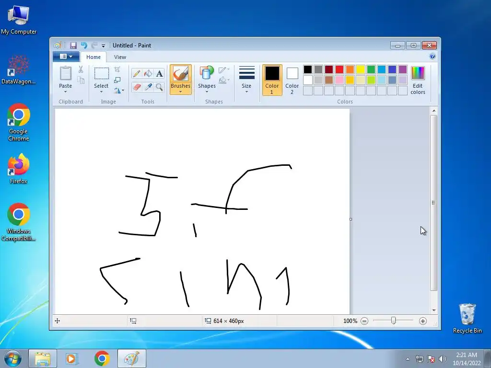Show hidden icons in system tray
The width and height of the screenshot is (491, 368).
(x=408, y=359)
